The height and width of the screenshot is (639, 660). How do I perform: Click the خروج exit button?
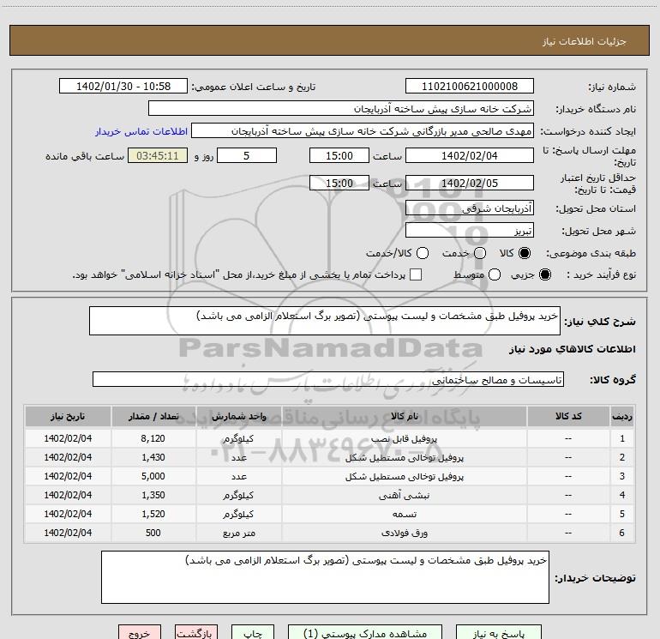point(140,633)
